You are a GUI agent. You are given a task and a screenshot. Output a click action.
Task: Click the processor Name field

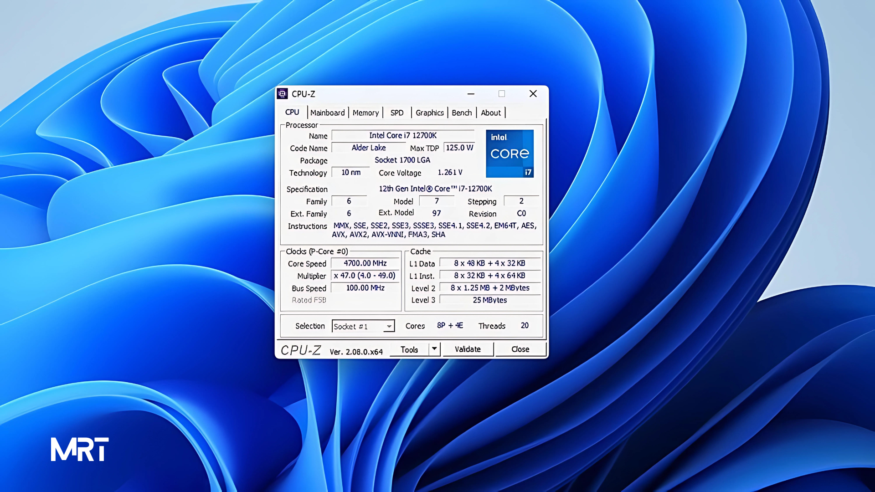[x=403, y=135]
